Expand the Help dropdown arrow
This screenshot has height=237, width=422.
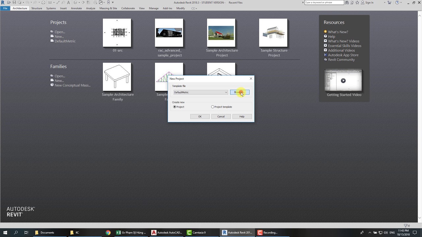pyautogui.click(x=401, y=3)
